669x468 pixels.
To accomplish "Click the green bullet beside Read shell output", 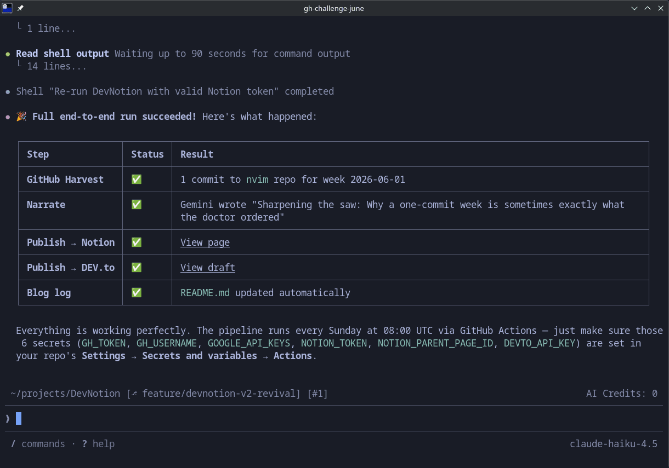I will click(8, 54).
